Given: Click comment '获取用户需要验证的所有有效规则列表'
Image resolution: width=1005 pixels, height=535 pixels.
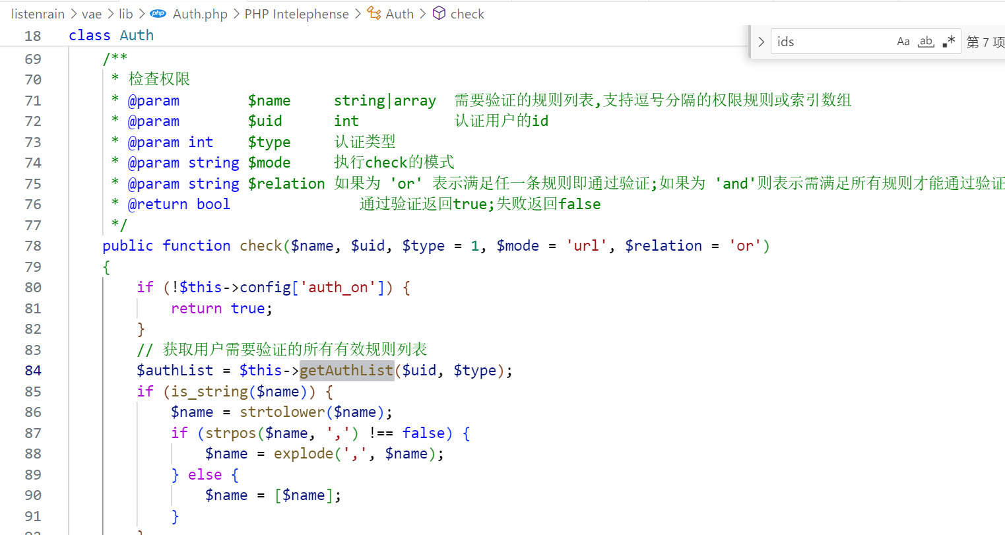Looking at the screenshot, I should pyautogui.click(x=295, y=350).
